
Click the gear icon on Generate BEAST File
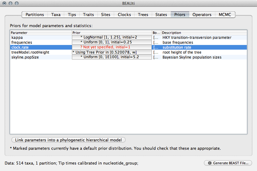(x=210, y=163)
